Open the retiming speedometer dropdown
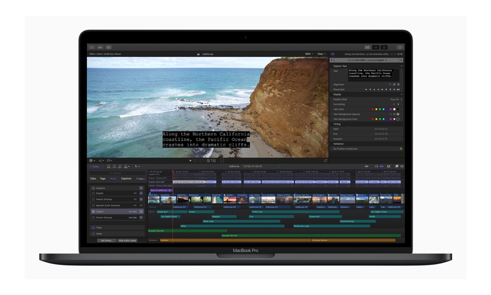 [109, 160]
